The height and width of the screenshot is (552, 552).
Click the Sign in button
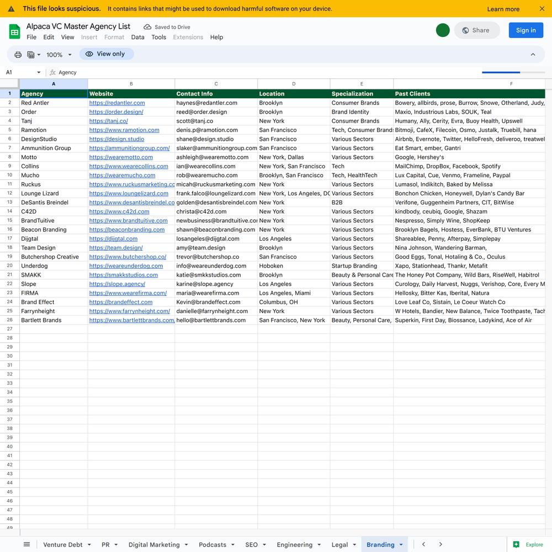tap(526, 30)
